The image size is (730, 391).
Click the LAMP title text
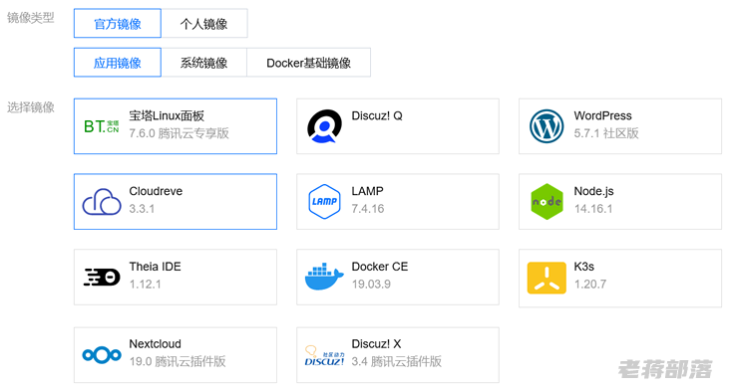click(367, 191)
